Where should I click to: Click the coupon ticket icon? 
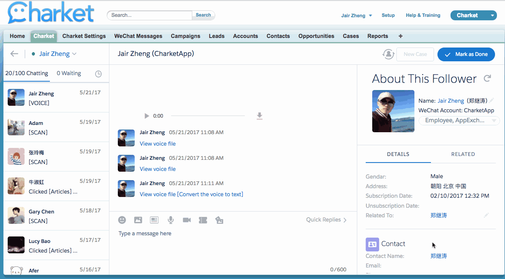[203, 220]
